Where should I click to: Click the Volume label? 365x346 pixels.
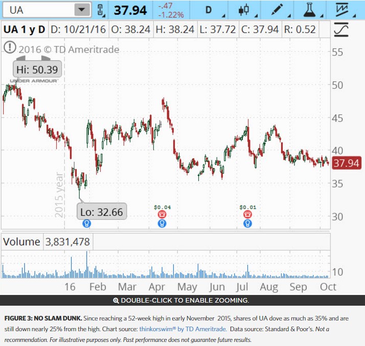[21, 242]
